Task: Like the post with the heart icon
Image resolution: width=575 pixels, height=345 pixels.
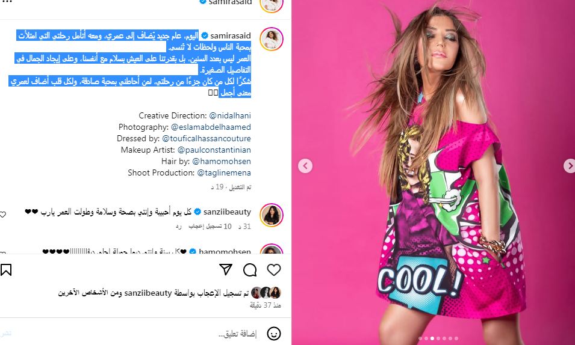Action: pos(273,270)
